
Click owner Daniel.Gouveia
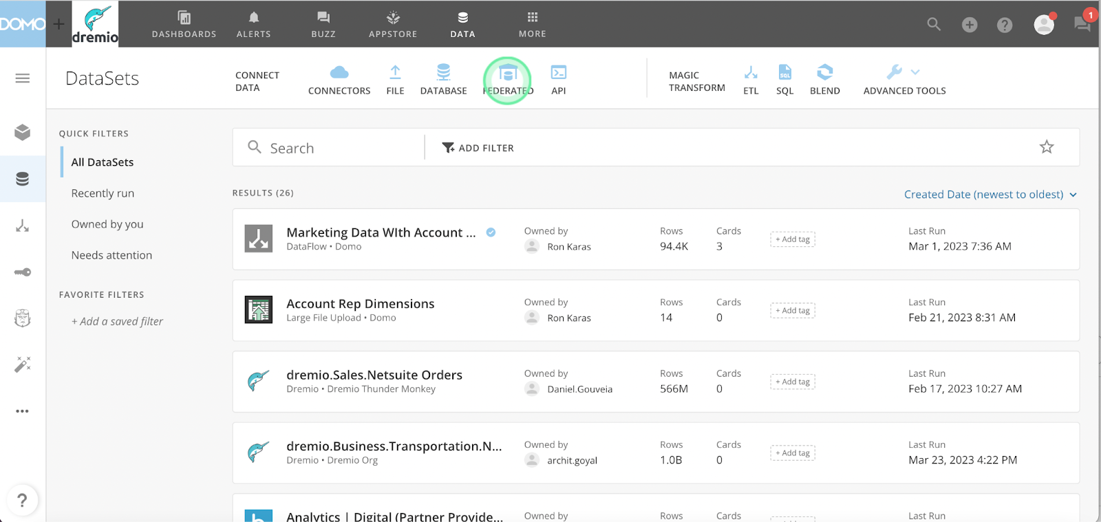(579, 389)
